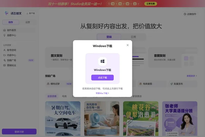Click the countdown timer in banner

coord(124,4)
